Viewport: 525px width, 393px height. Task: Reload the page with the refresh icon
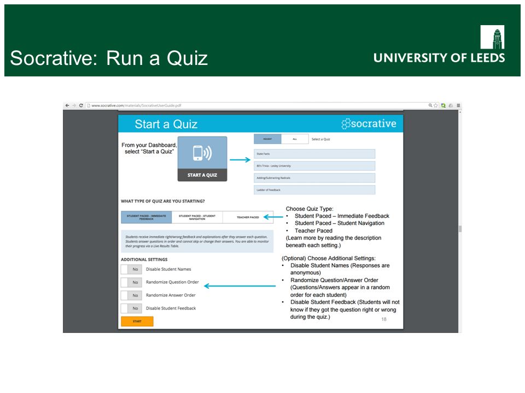(81, 105)
